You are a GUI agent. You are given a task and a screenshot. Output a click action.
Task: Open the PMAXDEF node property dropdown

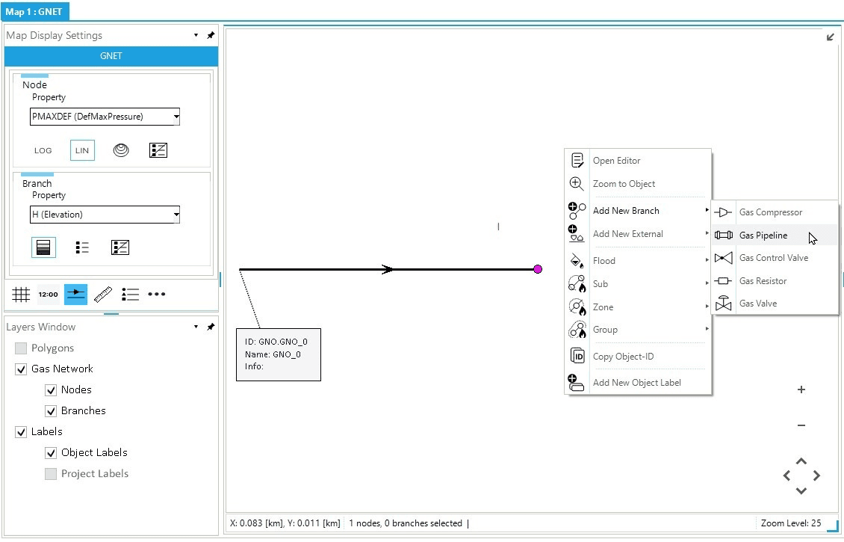click(105, 117)
